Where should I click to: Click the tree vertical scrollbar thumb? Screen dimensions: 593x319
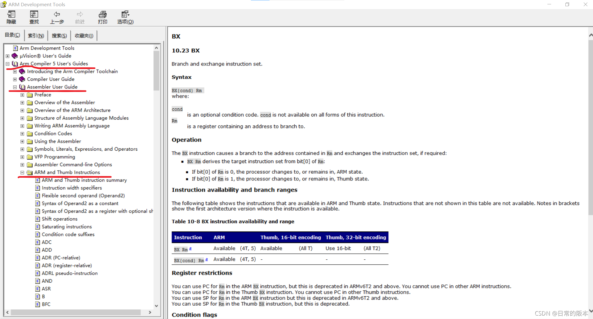coord(156,71)
